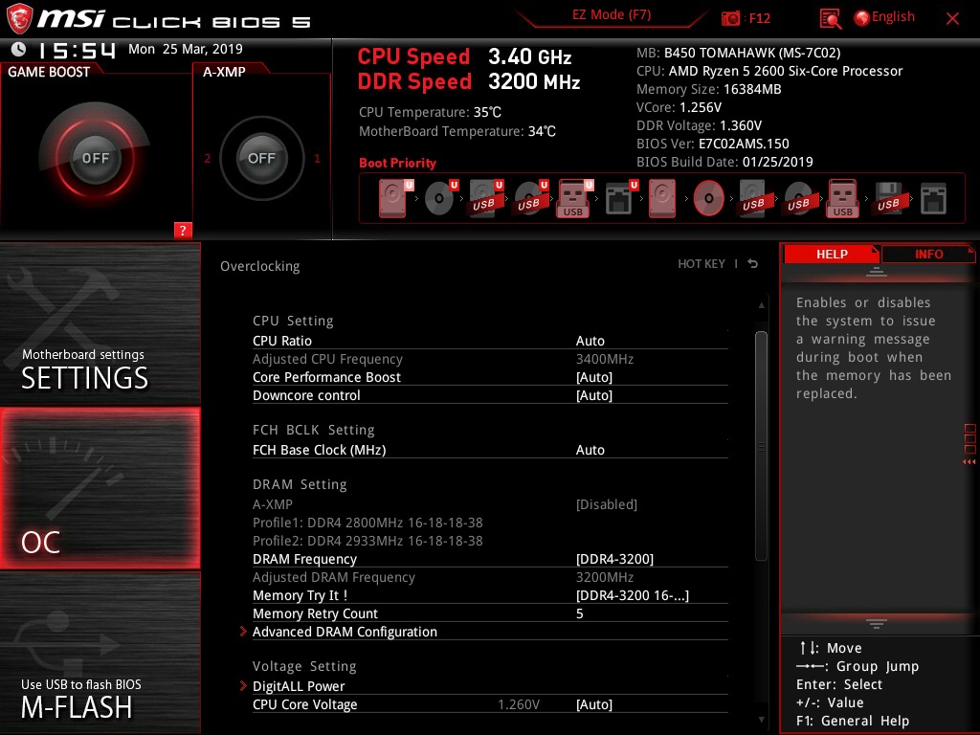Open Memory Try It ! preset dropdown

click(x=632, y=595)
